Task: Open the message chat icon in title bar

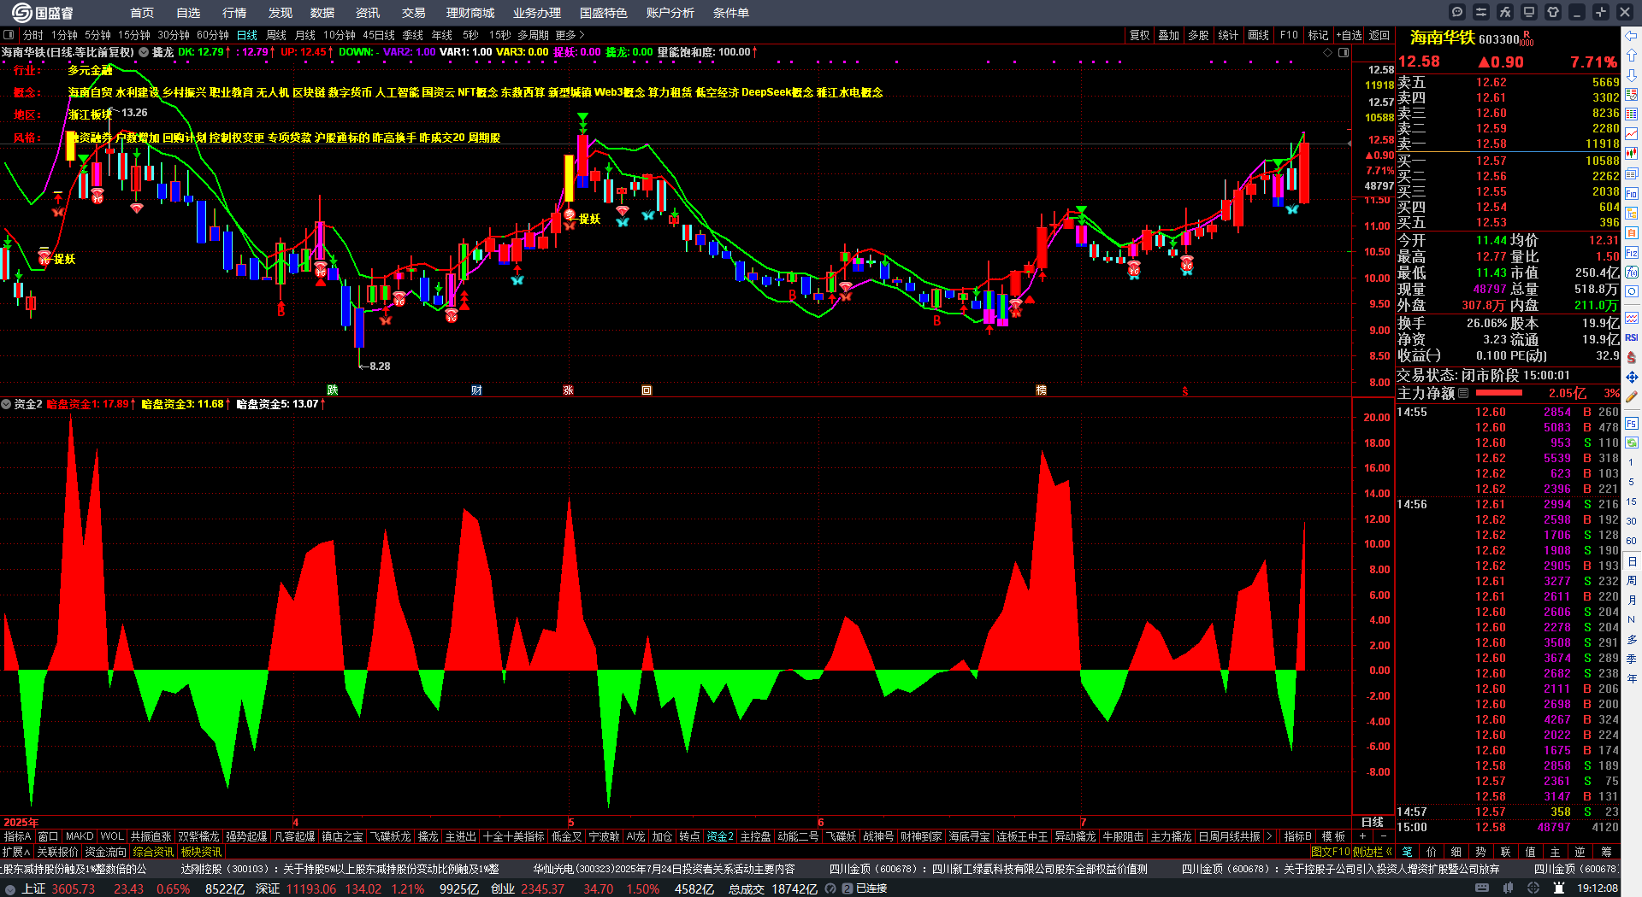Action: (x=1457, y=12)
